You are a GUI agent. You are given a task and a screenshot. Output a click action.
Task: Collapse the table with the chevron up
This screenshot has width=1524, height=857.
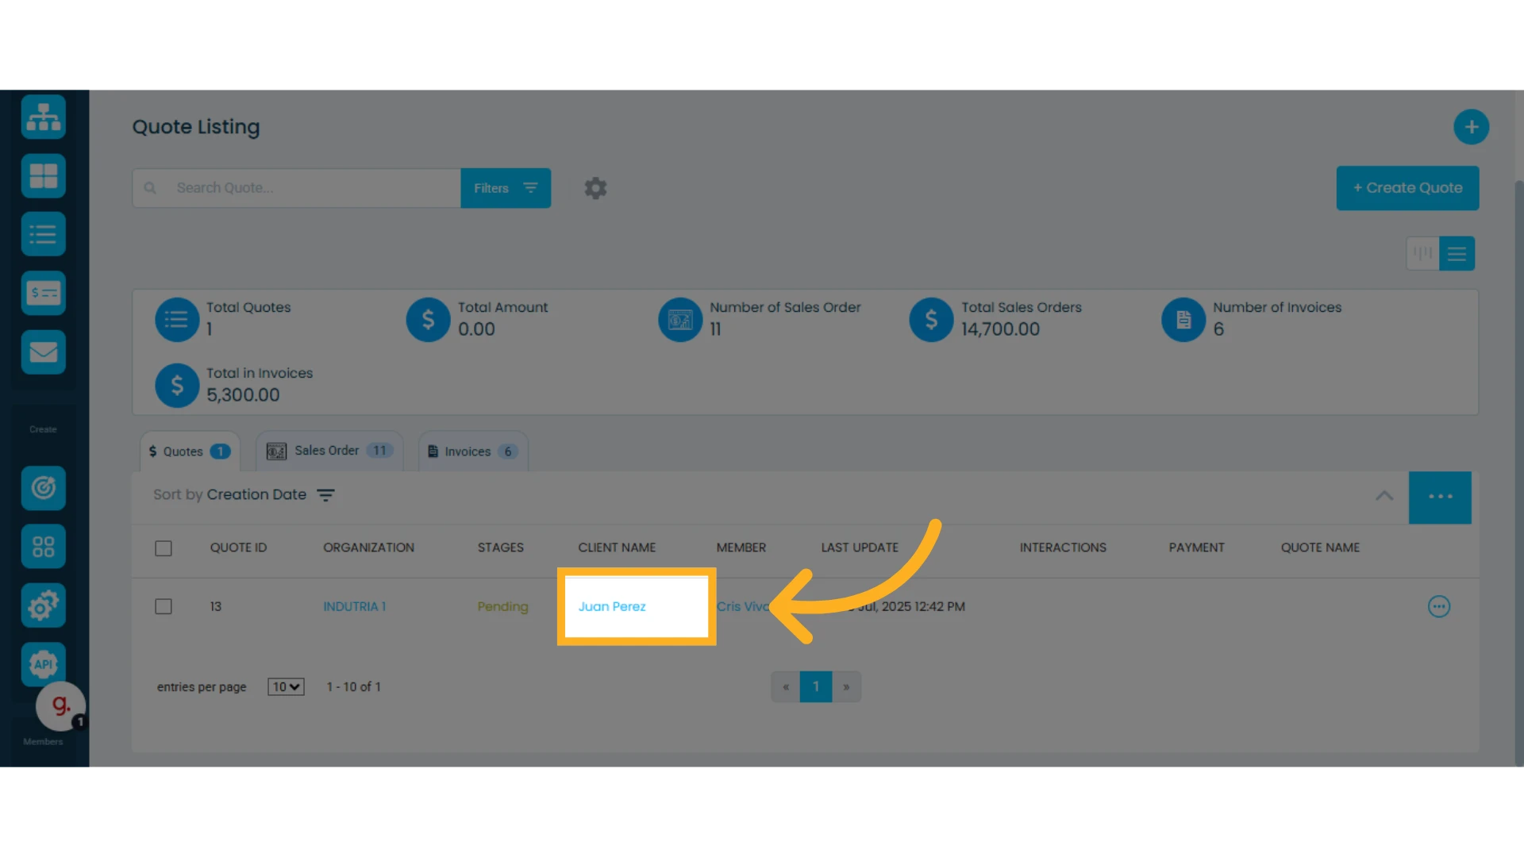[1384, 495]
